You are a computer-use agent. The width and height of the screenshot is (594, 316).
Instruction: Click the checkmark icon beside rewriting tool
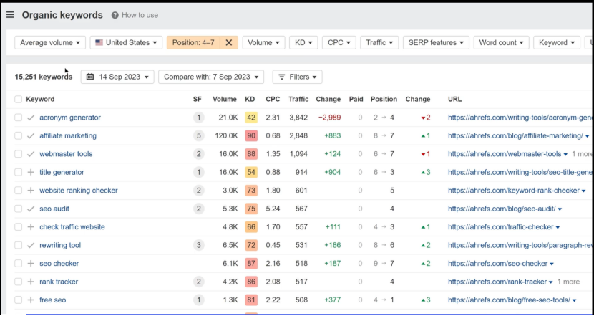click(x=31, y=245)
